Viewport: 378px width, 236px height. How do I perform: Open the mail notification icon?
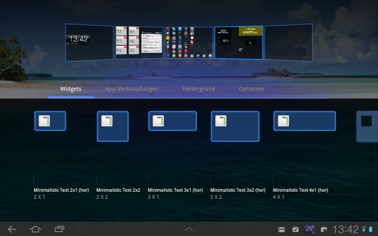coord(281,230)
